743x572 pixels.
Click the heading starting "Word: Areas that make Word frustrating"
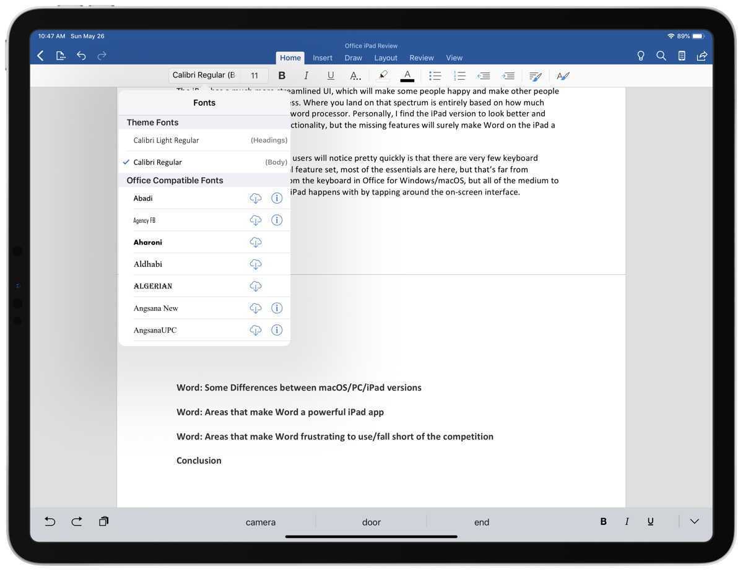pos(335,436)
